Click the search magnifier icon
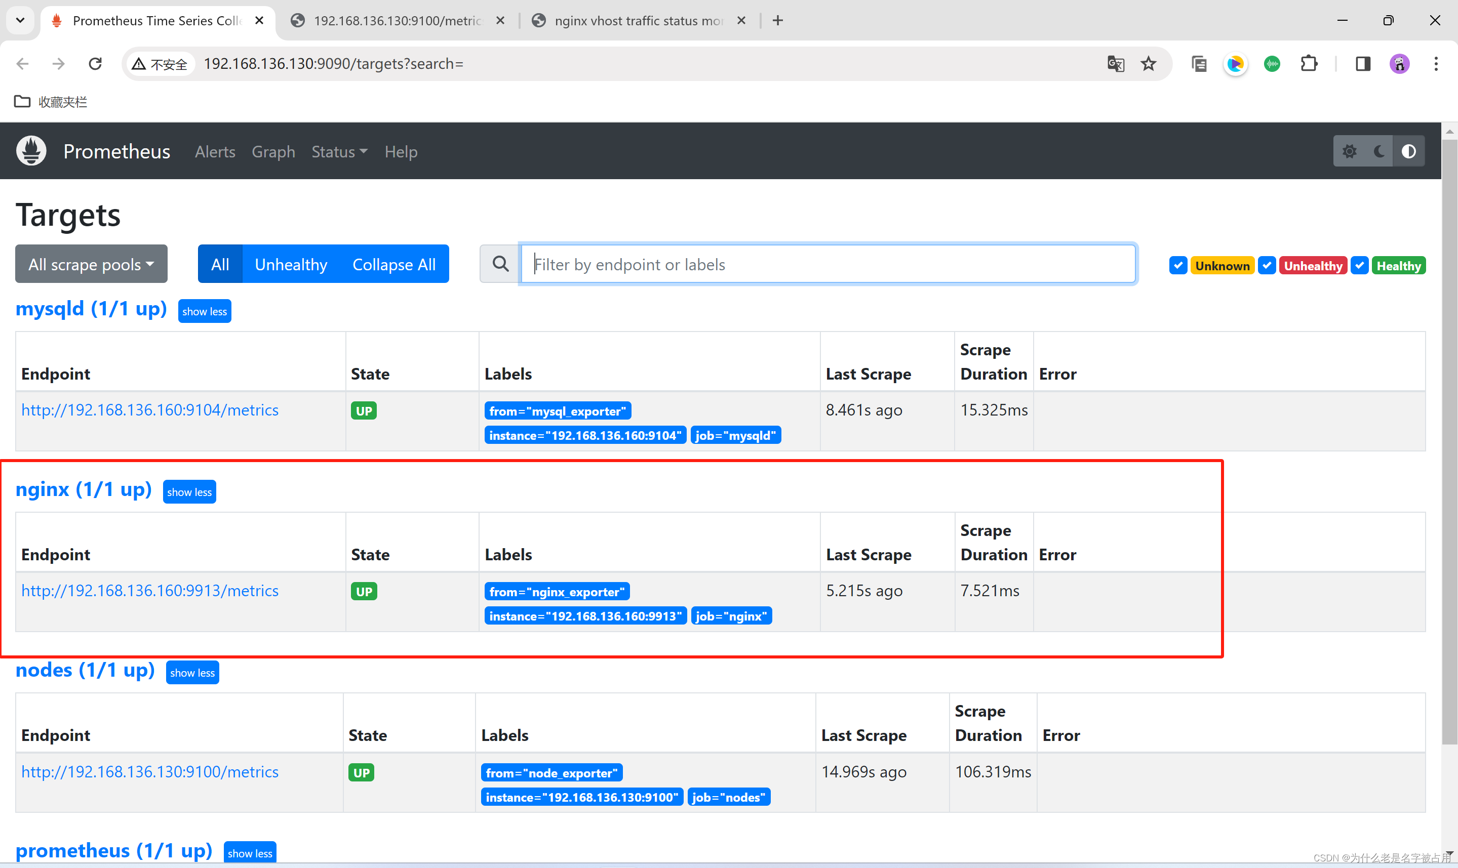Viewport: 1458px width, 868px height. coord(500,264)
